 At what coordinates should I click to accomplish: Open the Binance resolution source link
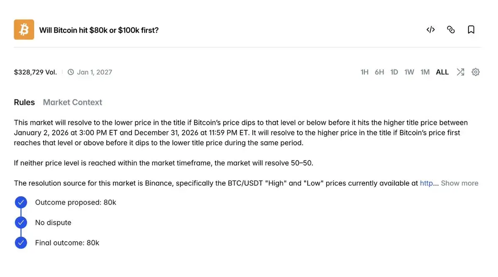[427, 183]
